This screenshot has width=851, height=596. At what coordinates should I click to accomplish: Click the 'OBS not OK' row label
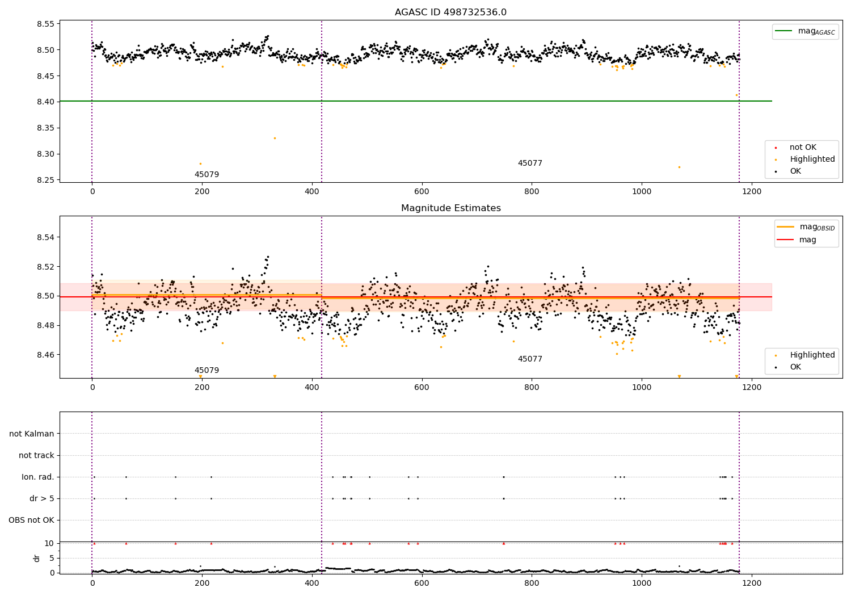coord(31,521)
